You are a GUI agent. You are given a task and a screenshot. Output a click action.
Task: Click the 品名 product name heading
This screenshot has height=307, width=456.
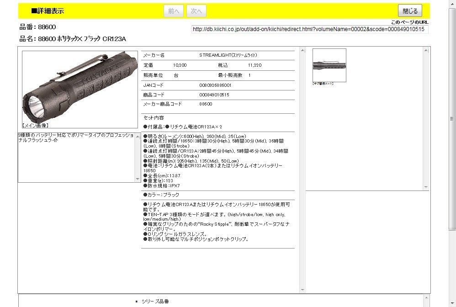(x=73, y=39)
